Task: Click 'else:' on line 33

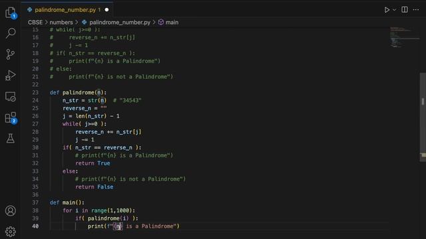Action: pos(70,171)
